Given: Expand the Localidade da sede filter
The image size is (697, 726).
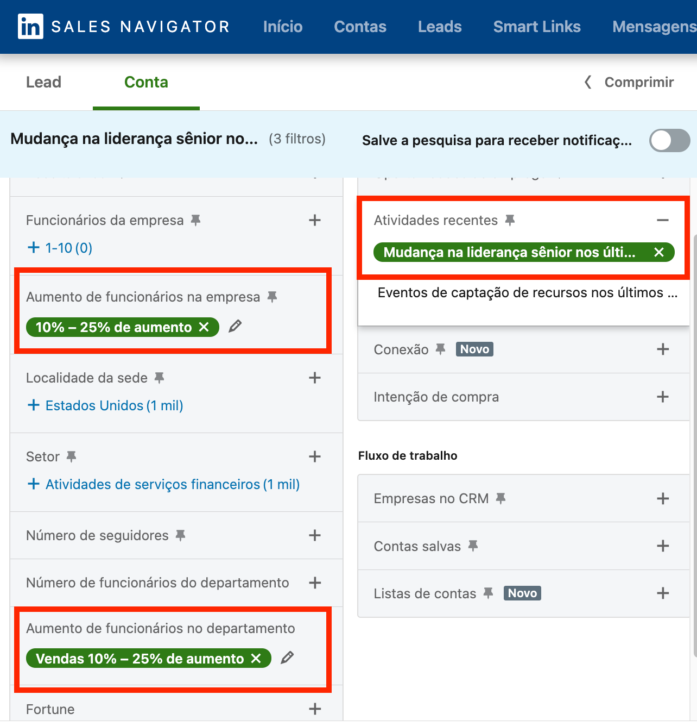Looking at the screenshot, I should coord(315,378).
